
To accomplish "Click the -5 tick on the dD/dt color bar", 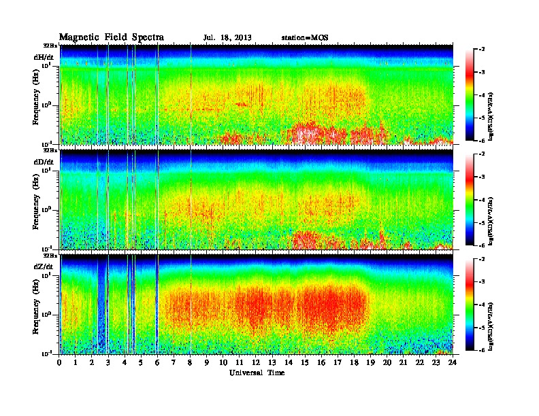I will pyautogui.click(x=482, y=222).
